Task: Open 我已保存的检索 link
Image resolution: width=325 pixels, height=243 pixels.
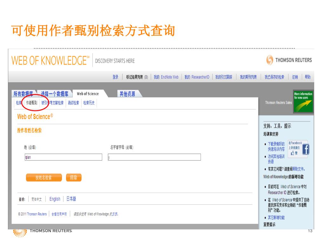Action: (x=275, y=77)
